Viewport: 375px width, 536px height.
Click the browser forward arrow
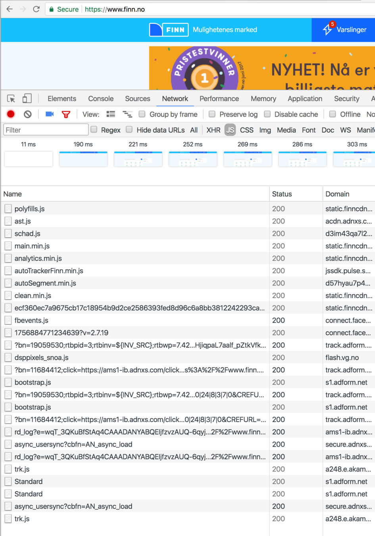coord(23,9)
